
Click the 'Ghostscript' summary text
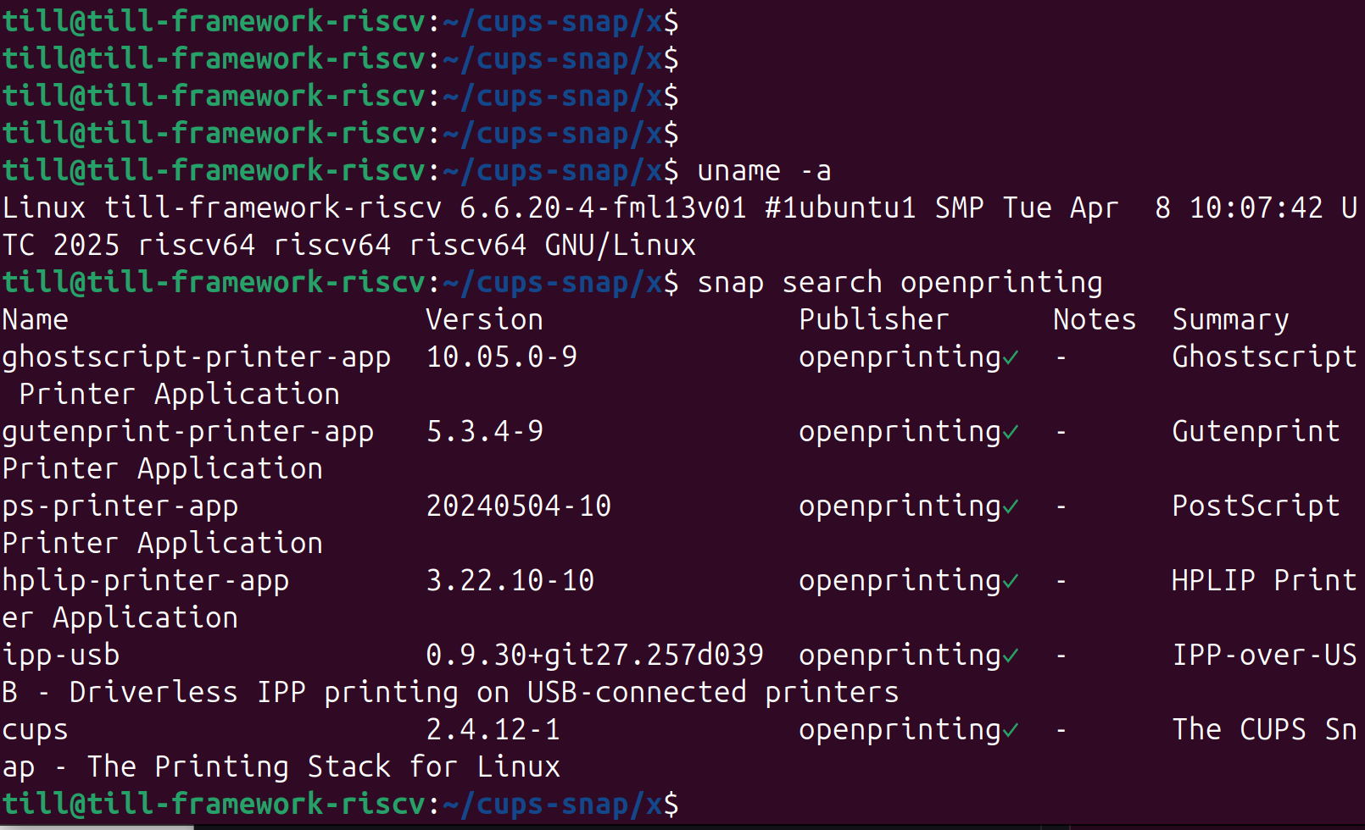point(1265,357)
